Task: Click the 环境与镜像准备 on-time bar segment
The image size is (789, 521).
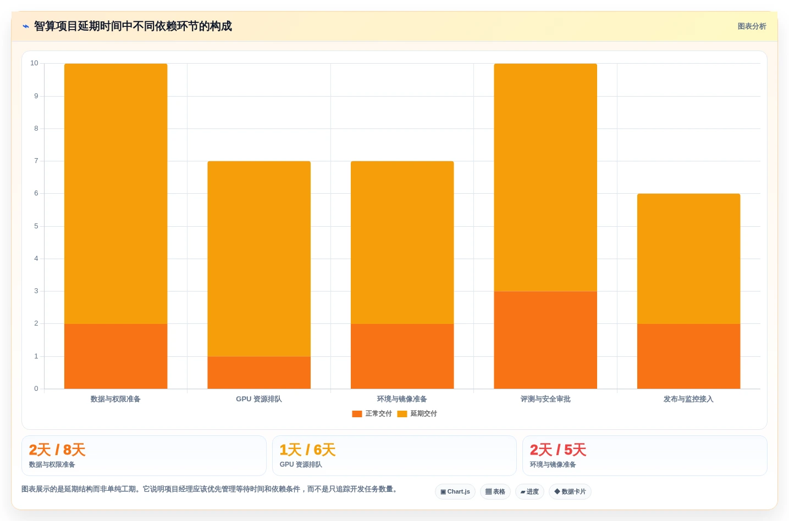Action: (x=402, y=356)
